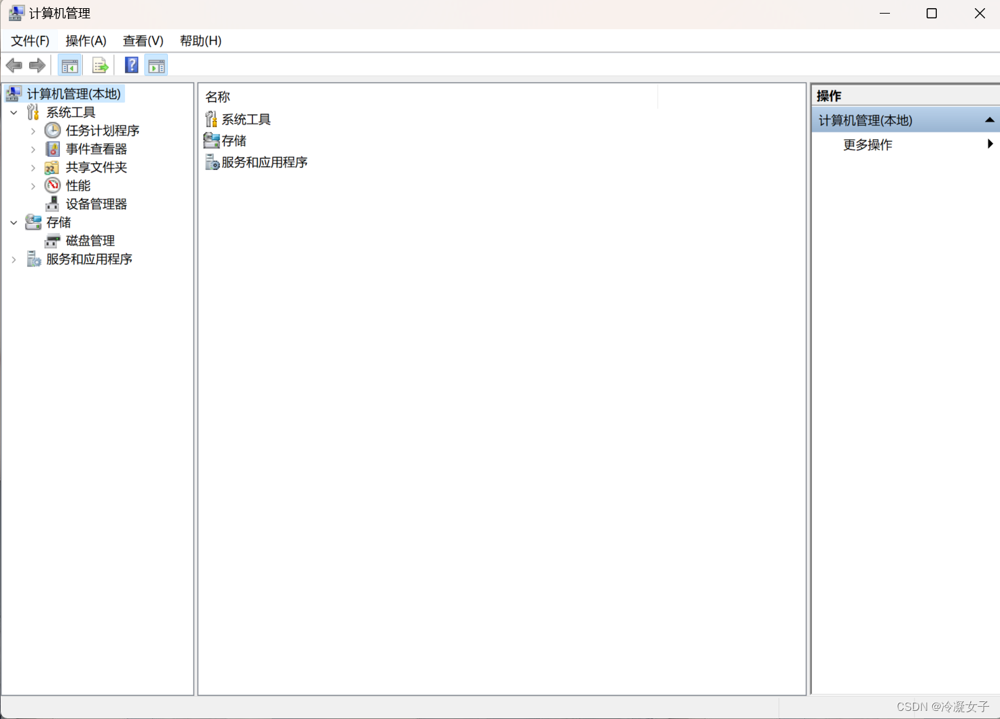Viewport: 1000px width, 719px height.
Task: Expand the 事件查看器 node
Action: click(33, 150)
